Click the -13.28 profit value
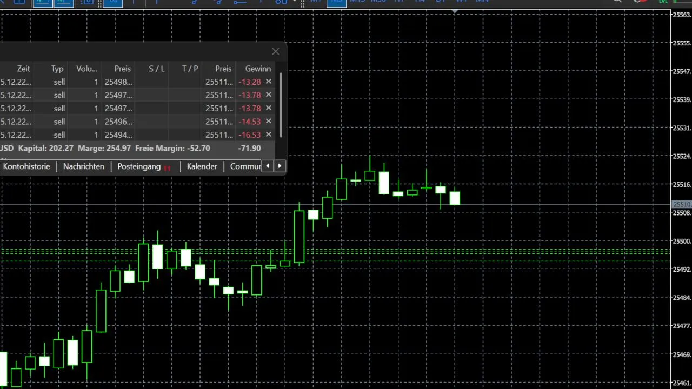 [250, 82]
